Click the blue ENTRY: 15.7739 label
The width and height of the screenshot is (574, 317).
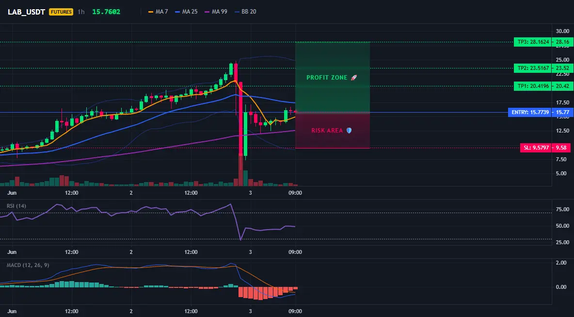click(530, 113)
